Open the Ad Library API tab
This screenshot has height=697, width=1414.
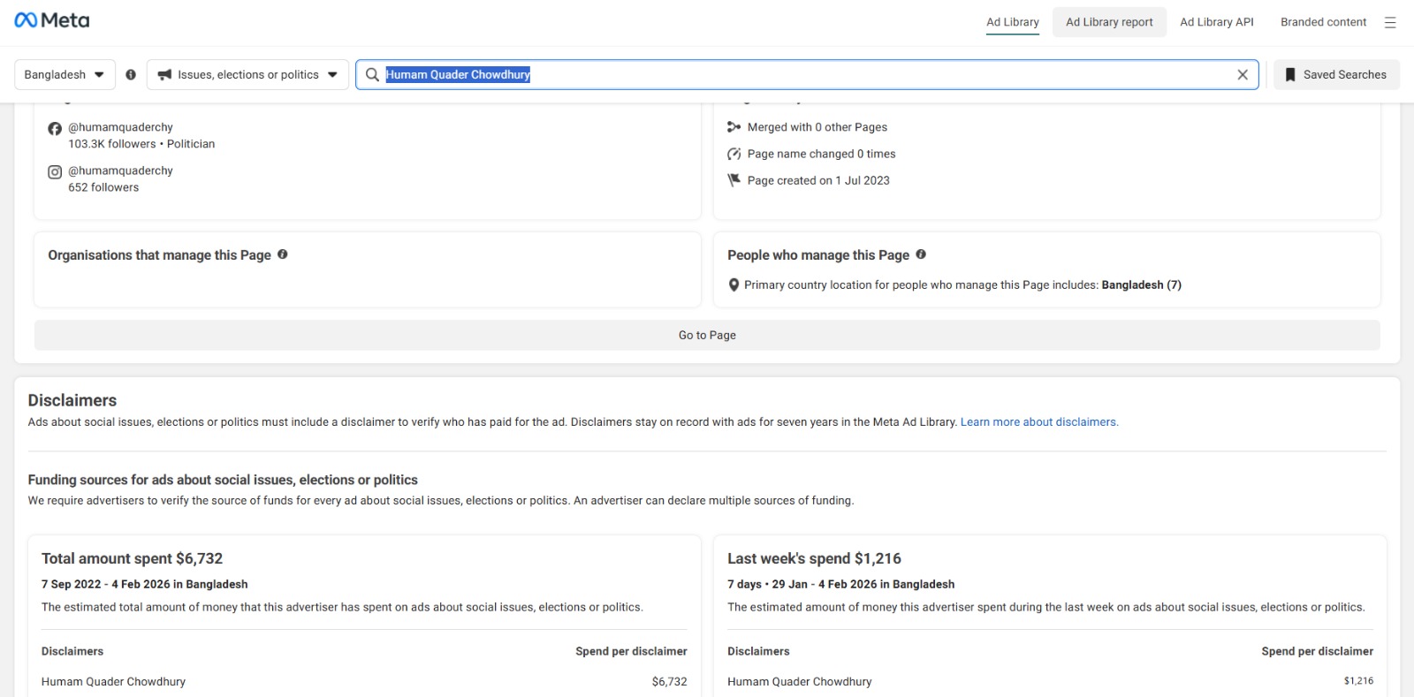[1217, 22]
